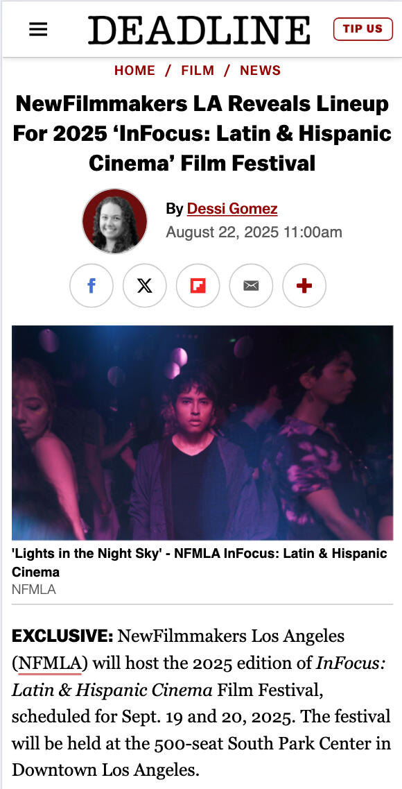The height and width of the screenshot is (789, 402).
Task: Go to FILM breadcrumb
Action: pos(198,71)
